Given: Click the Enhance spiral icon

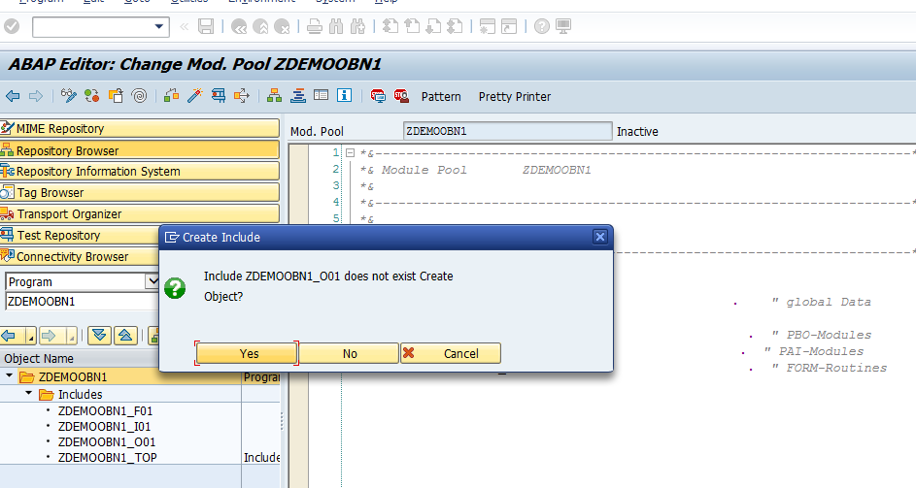Looking at the screenshot, I should 139,96.
